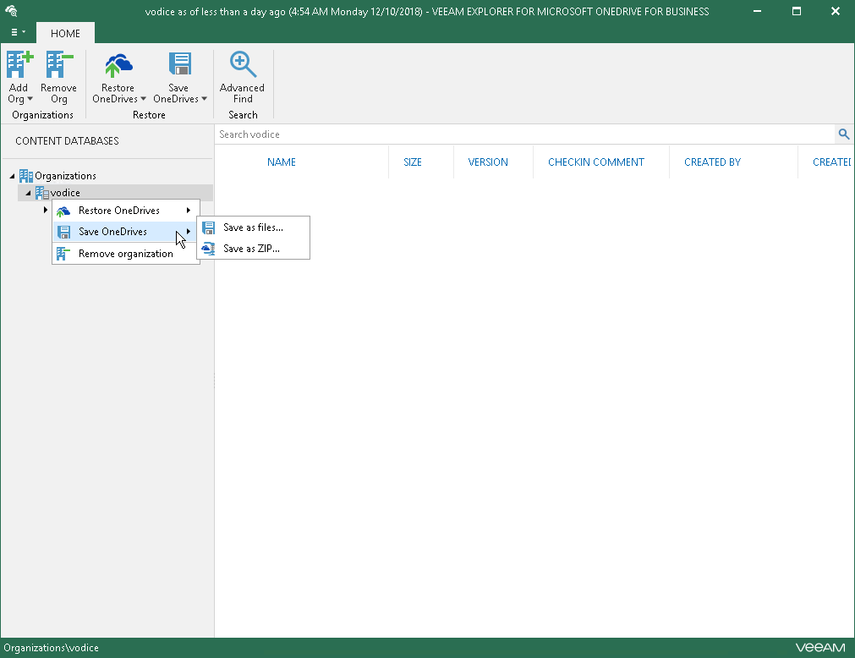Viewport: 855px width, 658px height.
Task: Click the Restore OneDrives ribbon icon
Action: pyautogui.click(x=118, y=65)
